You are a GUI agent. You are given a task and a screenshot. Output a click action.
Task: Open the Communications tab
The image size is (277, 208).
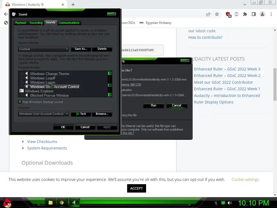point(69,23)
